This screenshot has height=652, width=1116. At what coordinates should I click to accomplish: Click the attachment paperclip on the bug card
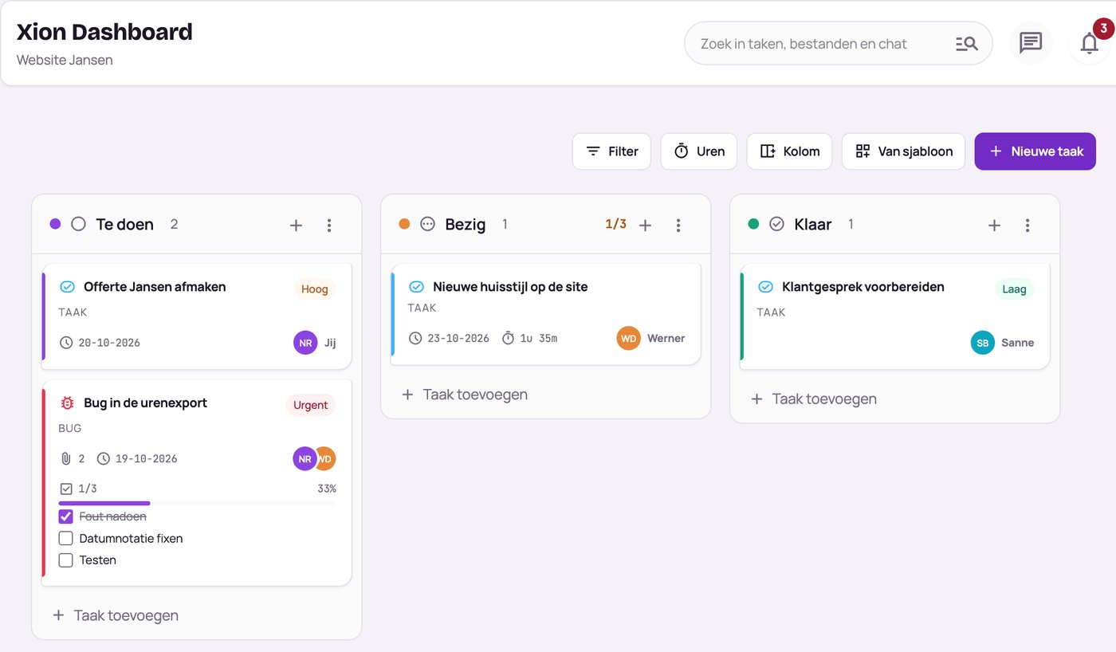click(x=66, y=458)
